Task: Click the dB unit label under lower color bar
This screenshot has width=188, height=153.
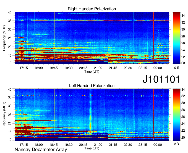Action: 176,144
